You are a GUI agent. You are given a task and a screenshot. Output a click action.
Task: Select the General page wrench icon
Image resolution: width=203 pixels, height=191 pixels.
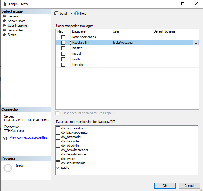tap(4, 16)
